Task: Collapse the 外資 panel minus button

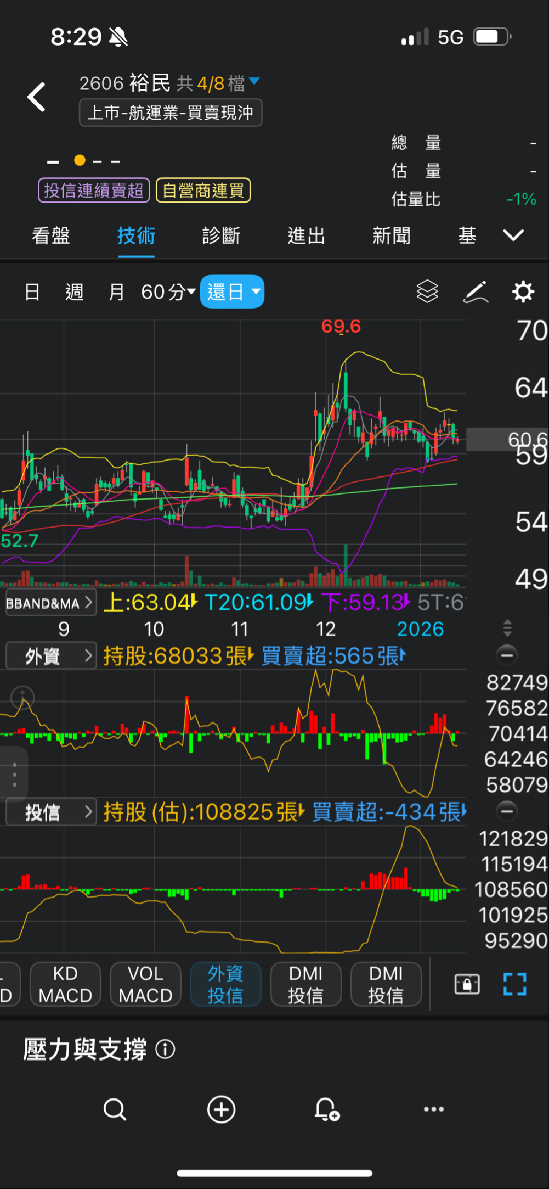Action: pyautogui.click(x=507, y=655)
